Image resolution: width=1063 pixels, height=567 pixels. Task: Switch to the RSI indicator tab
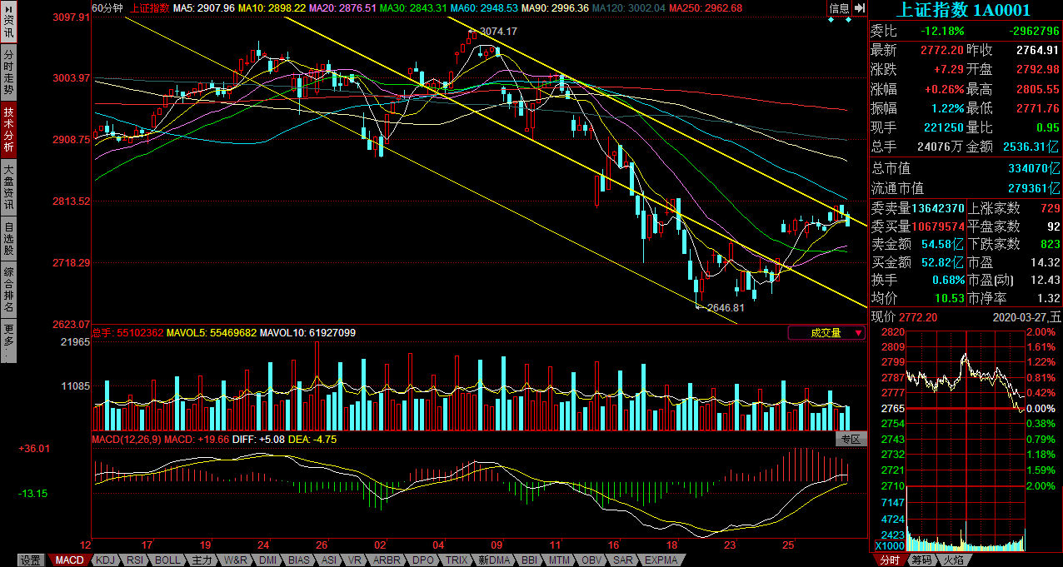135,560
